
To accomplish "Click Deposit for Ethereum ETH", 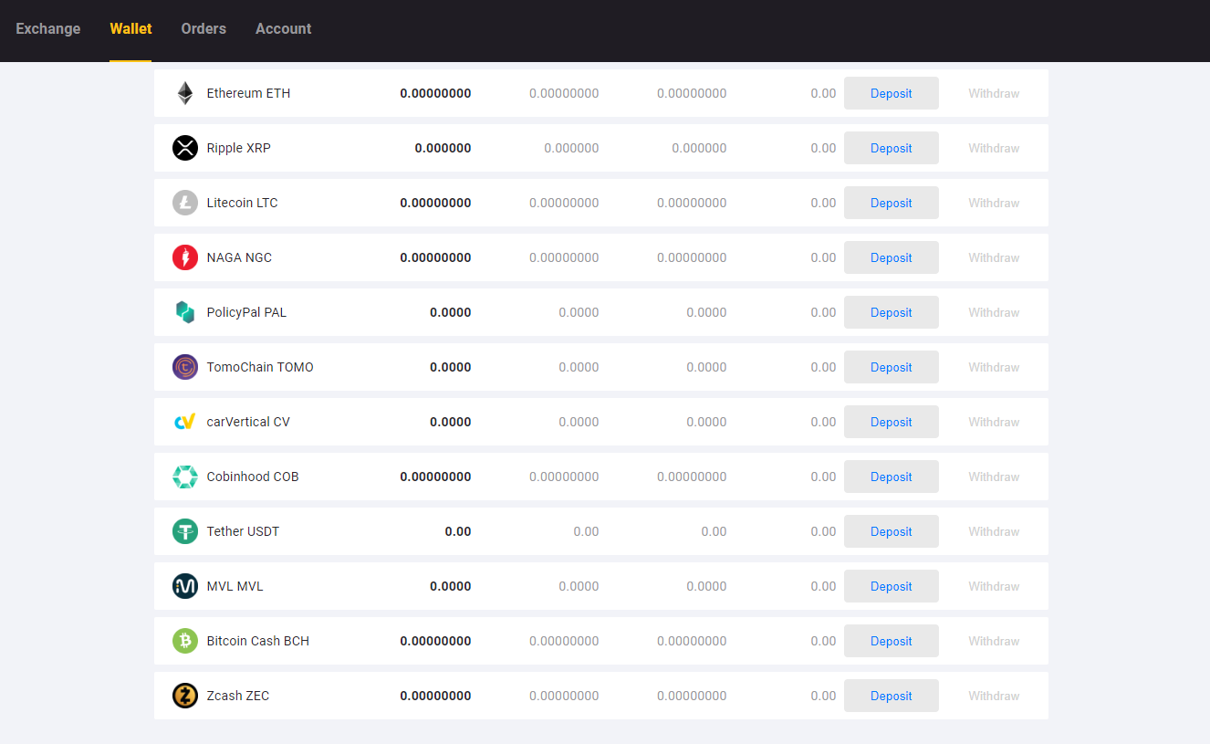I will [891, 92].
